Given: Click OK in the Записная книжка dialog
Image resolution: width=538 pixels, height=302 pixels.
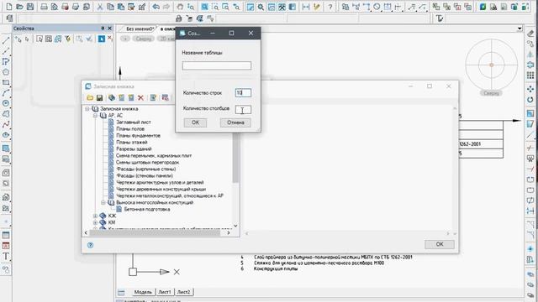Looking at the screenshot, I should (440, 244).
